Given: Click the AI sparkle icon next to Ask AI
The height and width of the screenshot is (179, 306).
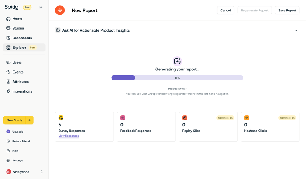Looking at the screenshot, I should tap(58, 30).
